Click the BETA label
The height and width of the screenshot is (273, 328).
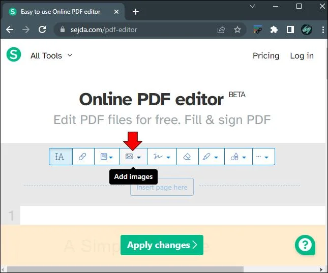click(237, 95)
